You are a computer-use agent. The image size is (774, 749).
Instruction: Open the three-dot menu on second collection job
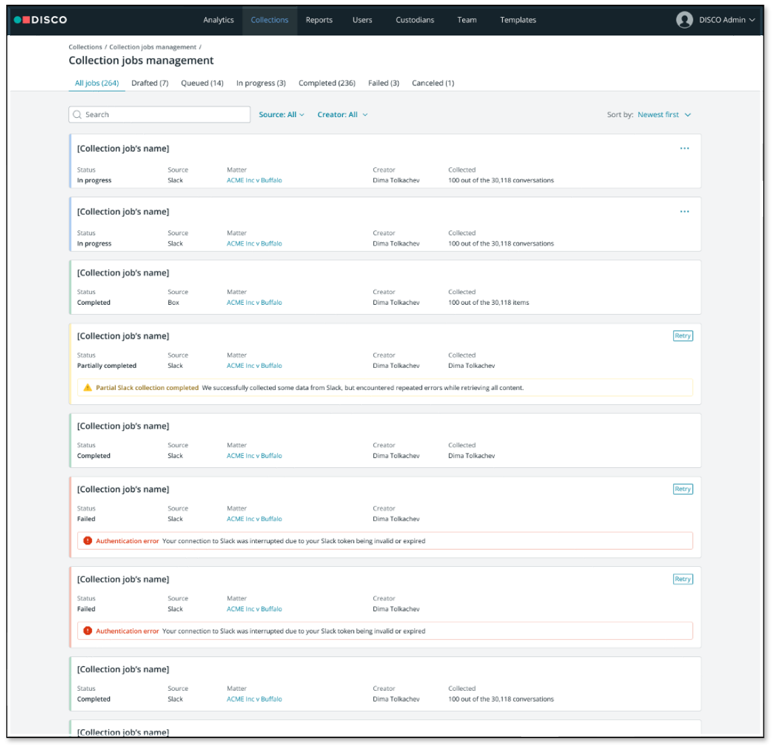pyautogui.click(x=685, y=211)
